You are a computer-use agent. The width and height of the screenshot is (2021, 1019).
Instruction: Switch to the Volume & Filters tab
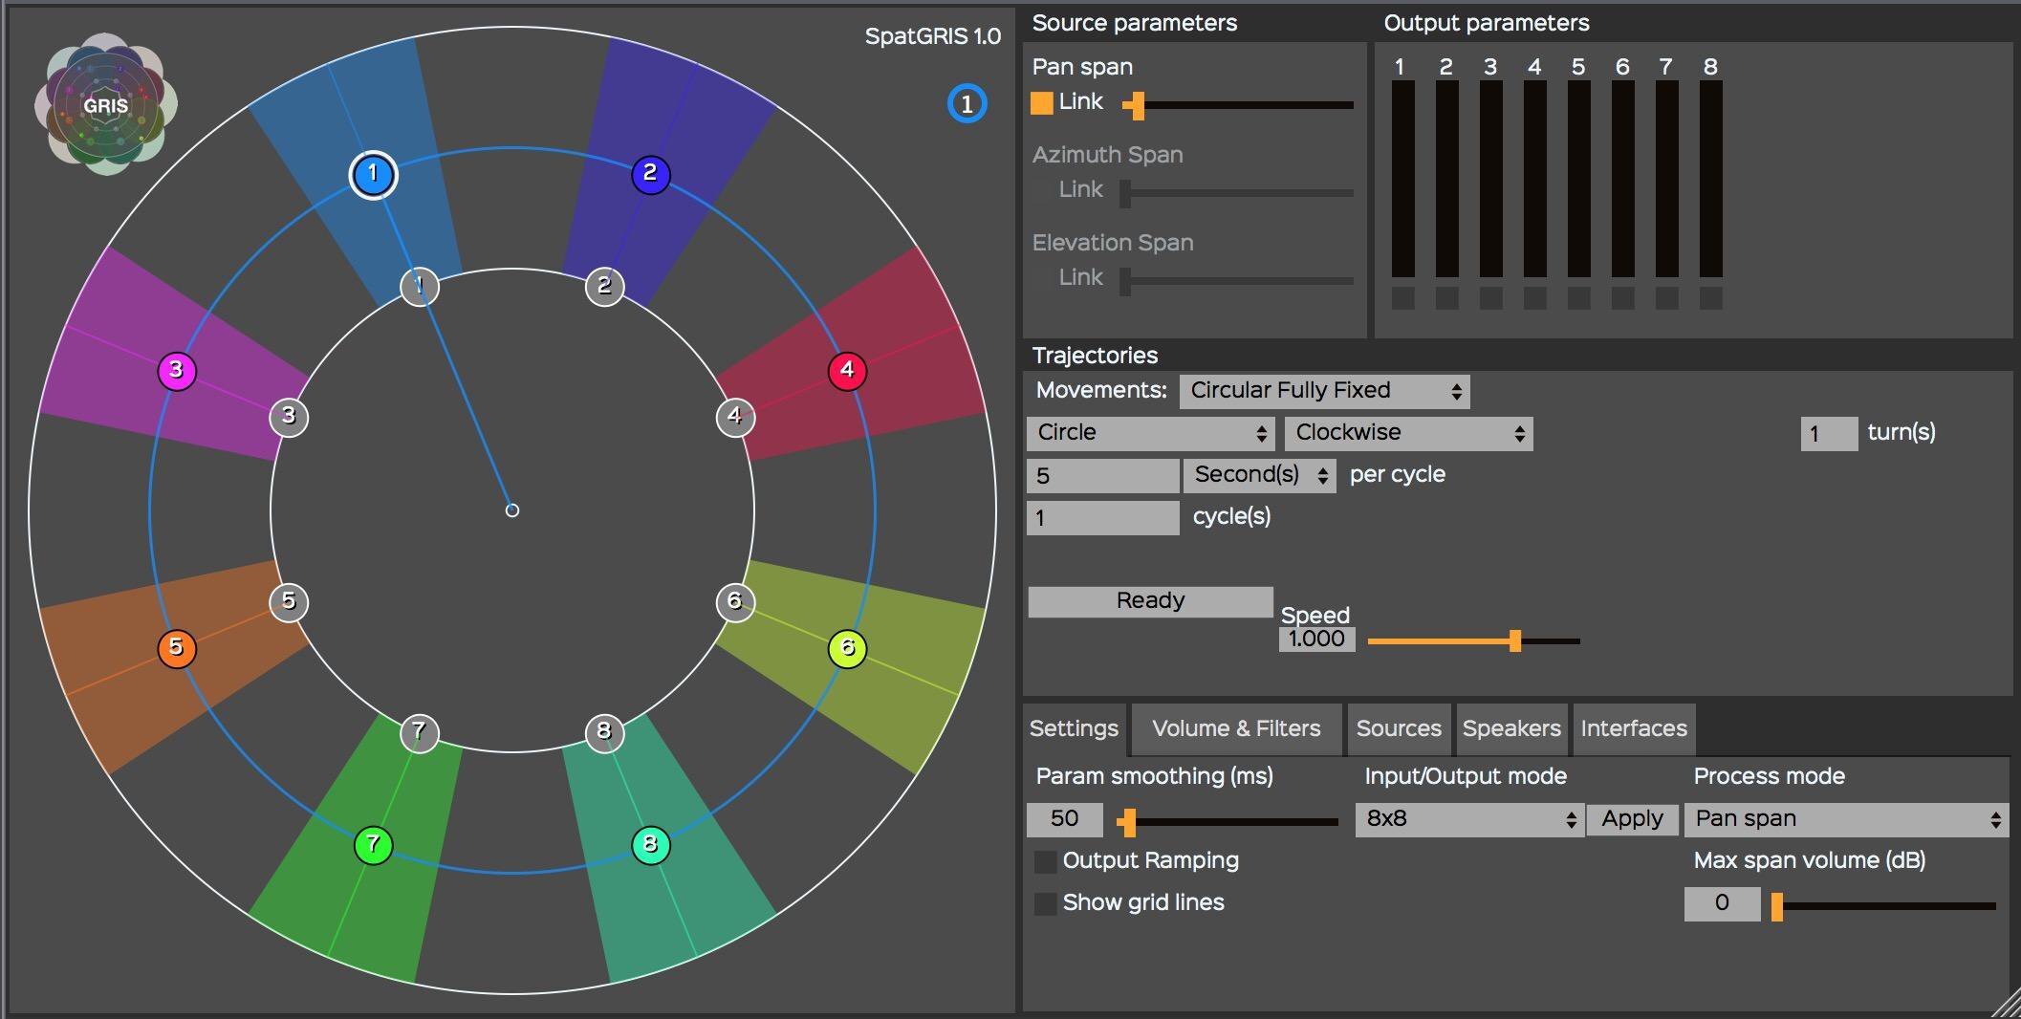pyautogui.click(x=1235, y=729)
